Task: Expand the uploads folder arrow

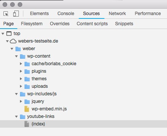Action: pos(21,86)
